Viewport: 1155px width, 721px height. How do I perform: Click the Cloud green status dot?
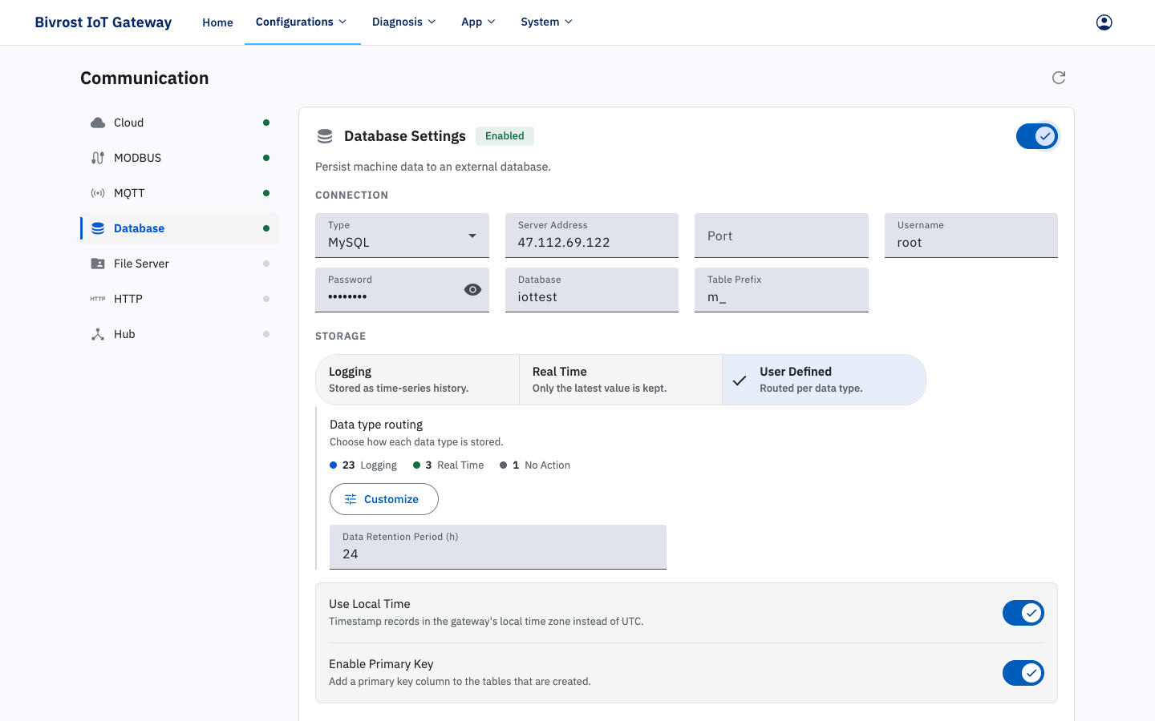tap(266, 123)
